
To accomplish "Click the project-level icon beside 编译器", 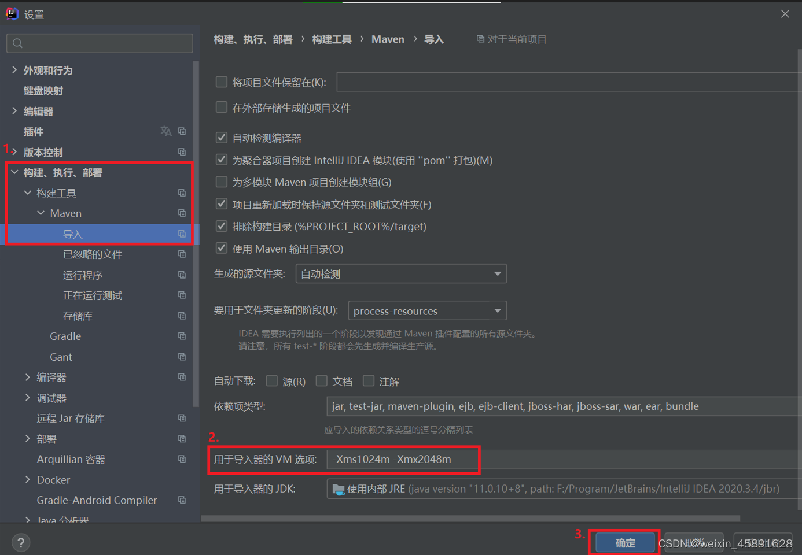I will (x=182, y=378).
